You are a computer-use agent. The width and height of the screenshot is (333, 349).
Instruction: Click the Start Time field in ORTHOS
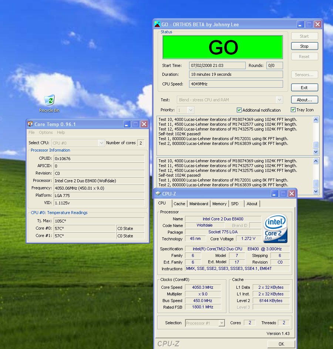tap(217, 65)
